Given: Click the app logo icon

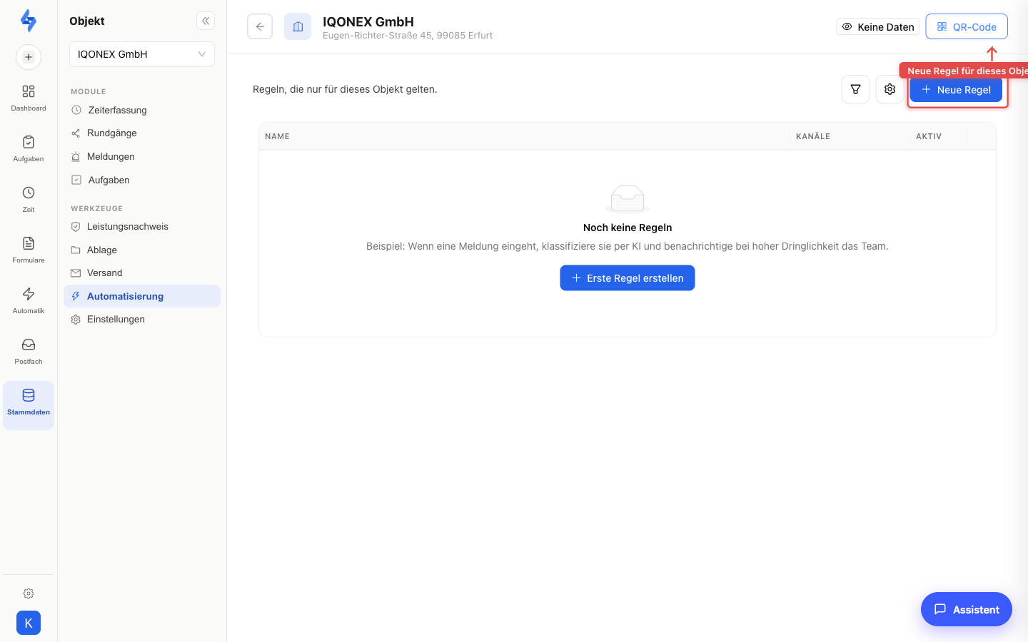Looking at the screenshot, I should coord(29,21).
